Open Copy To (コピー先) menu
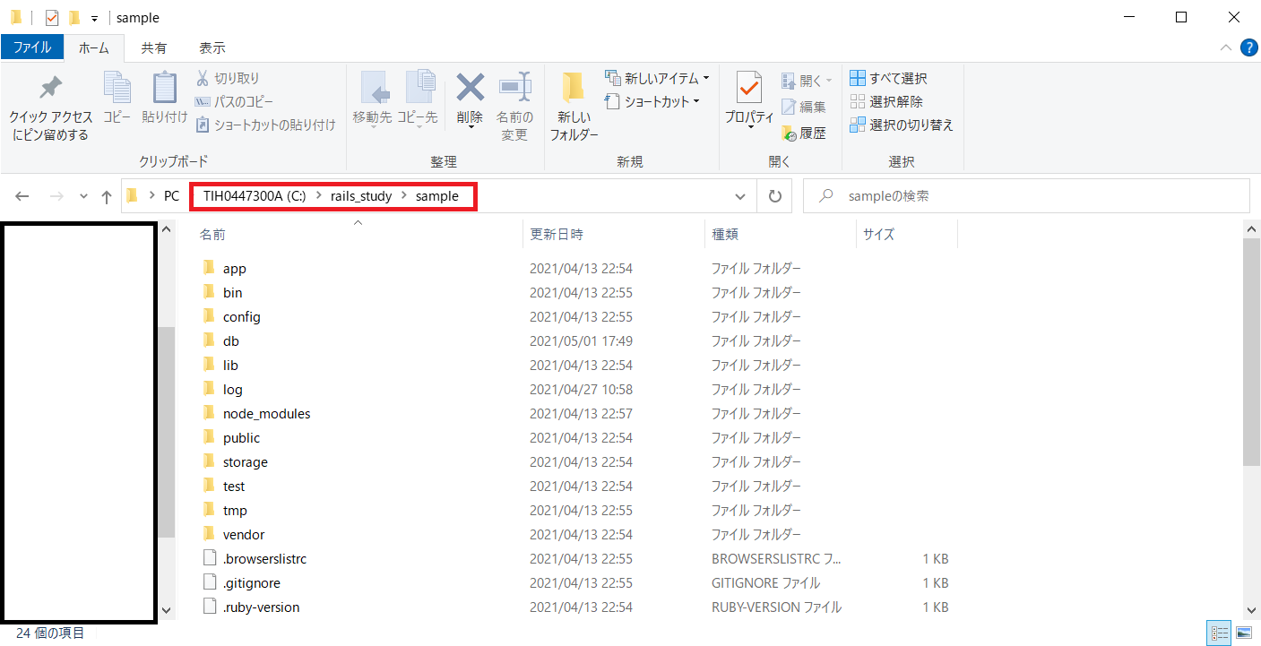Screen dimensions: 1261x646 [418, 99]
